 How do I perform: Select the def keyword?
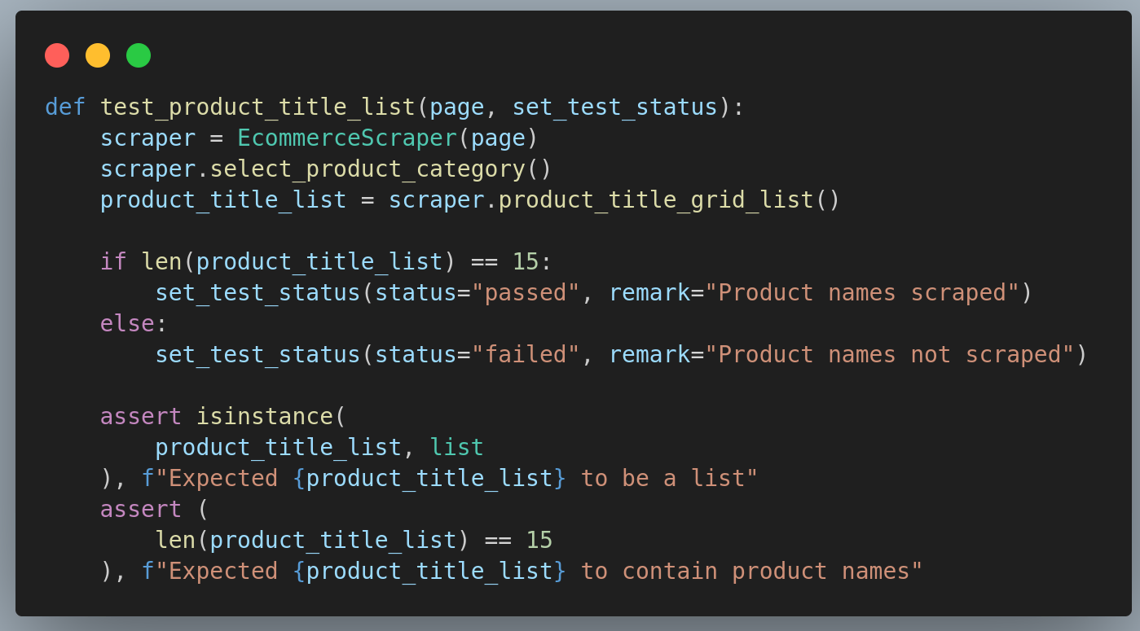pos(64,106)
